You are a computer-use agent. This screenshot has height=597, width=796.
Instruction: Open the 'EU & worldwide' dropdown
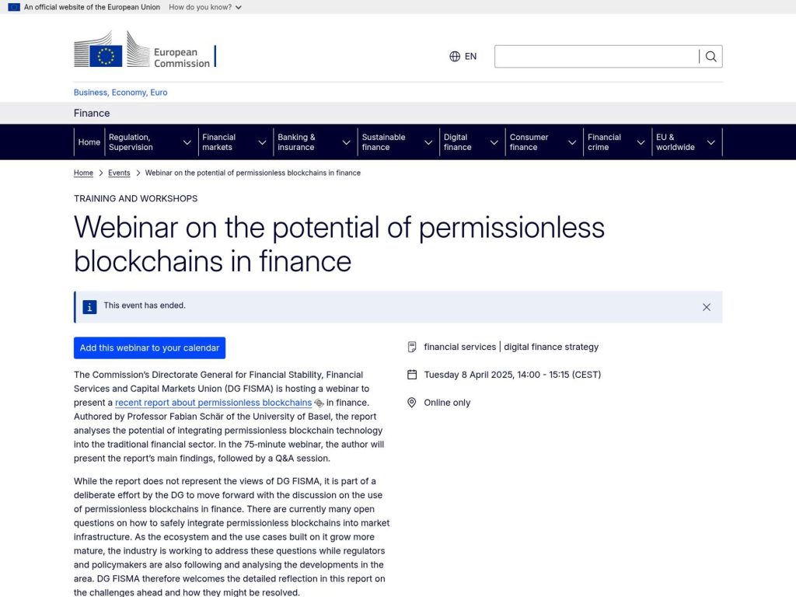click(686, 141)
